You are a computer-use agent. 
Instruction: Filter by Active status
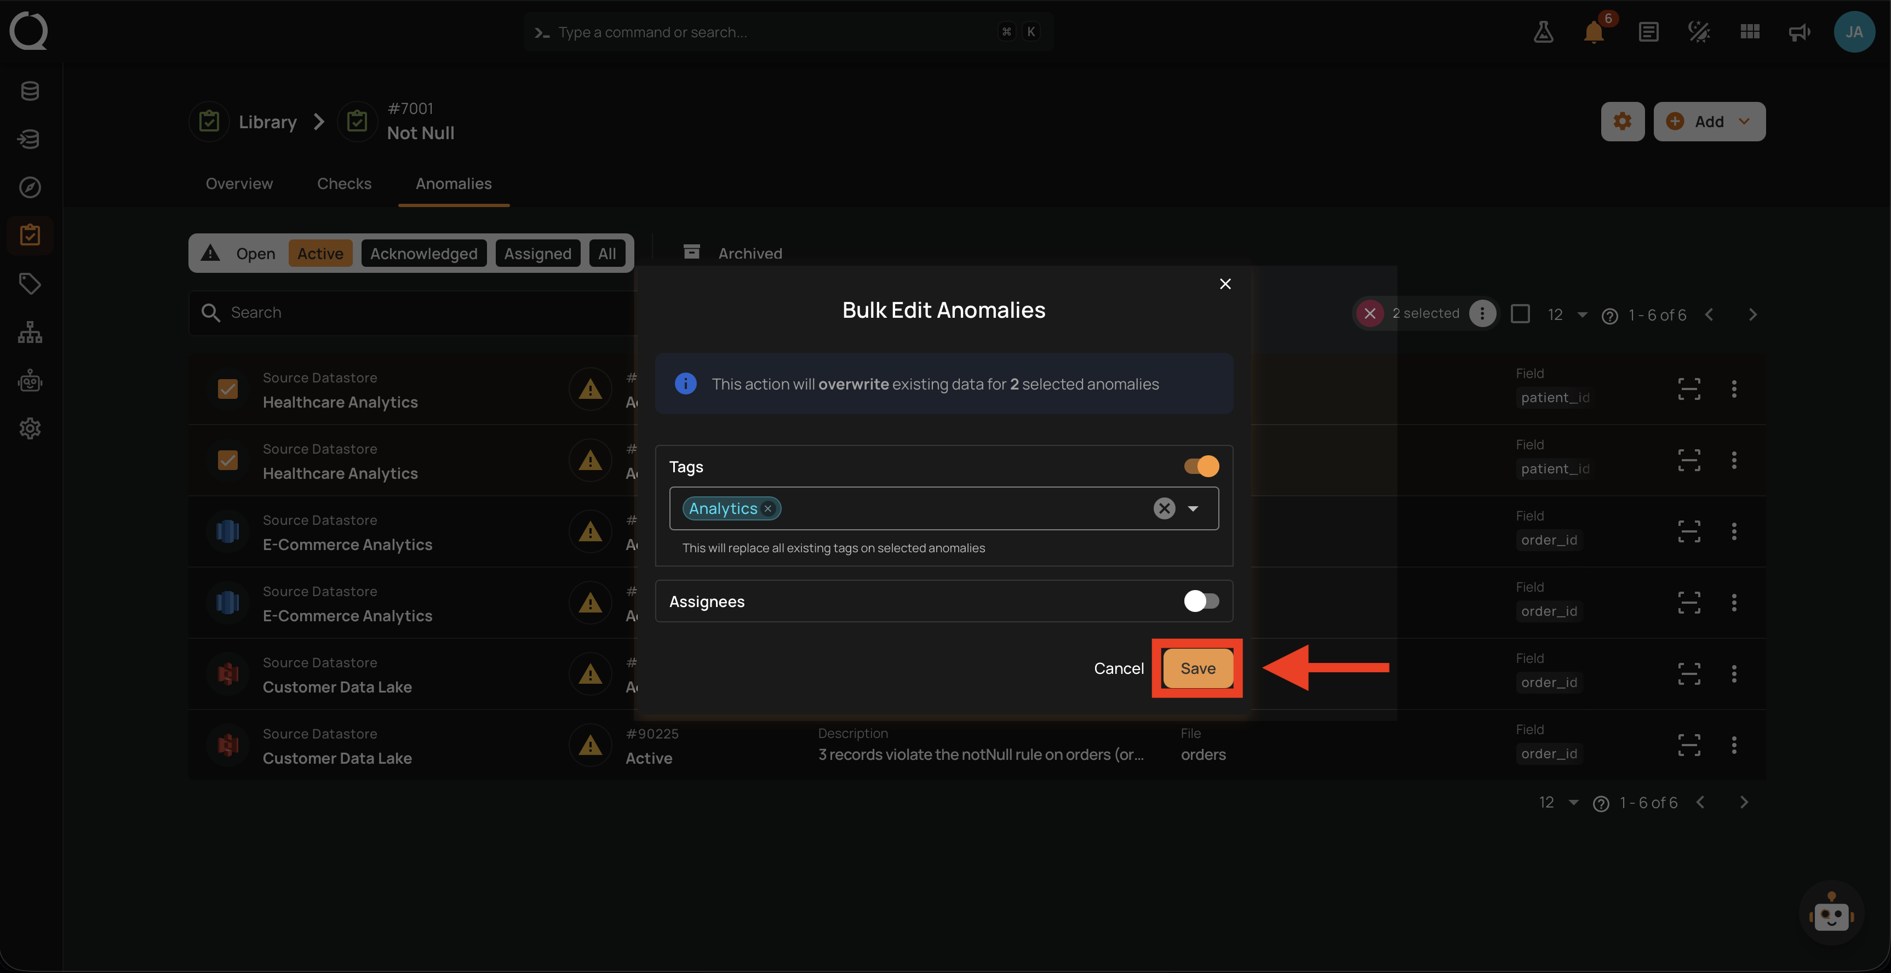tap(320, 253)
